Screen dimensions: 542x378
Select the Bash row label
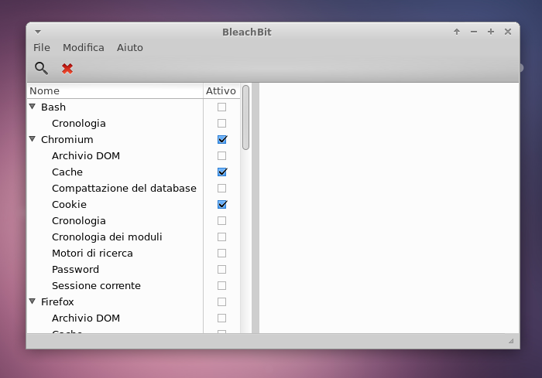coord(53,107)
